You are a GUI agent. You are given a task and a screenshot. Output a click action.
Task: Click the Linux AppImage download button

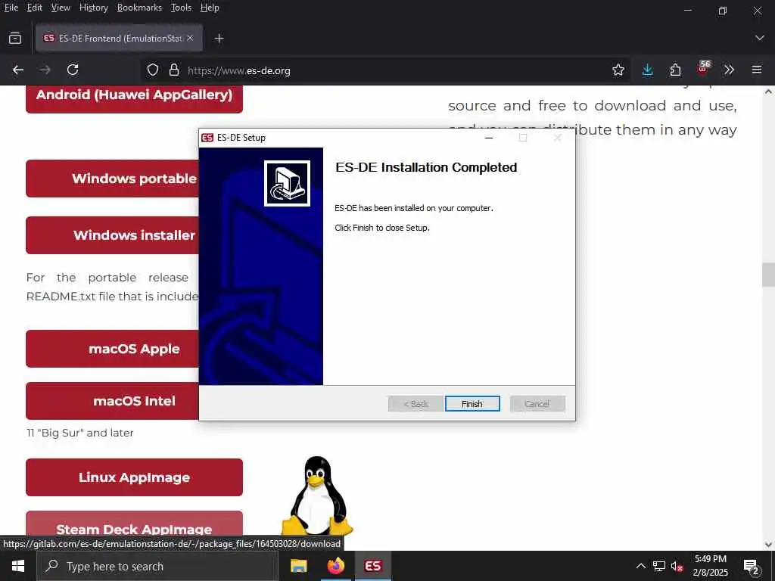[x=134, y=477]
